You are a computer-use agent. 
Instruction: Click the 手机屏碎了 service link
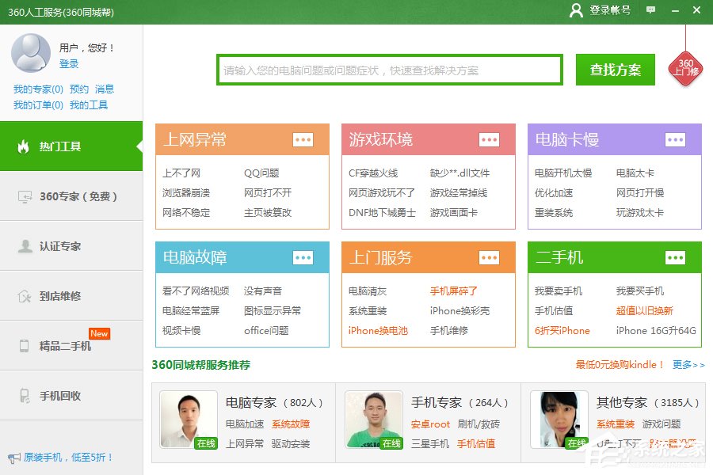pyautogui.click(x=456, y=291)
